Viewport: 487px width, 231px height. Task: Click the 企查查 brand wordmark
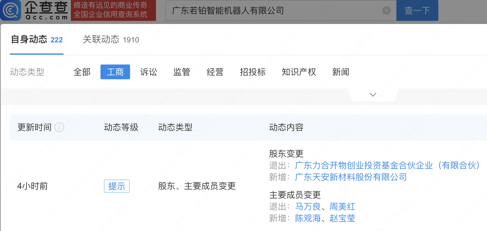(x=46, y=10)
